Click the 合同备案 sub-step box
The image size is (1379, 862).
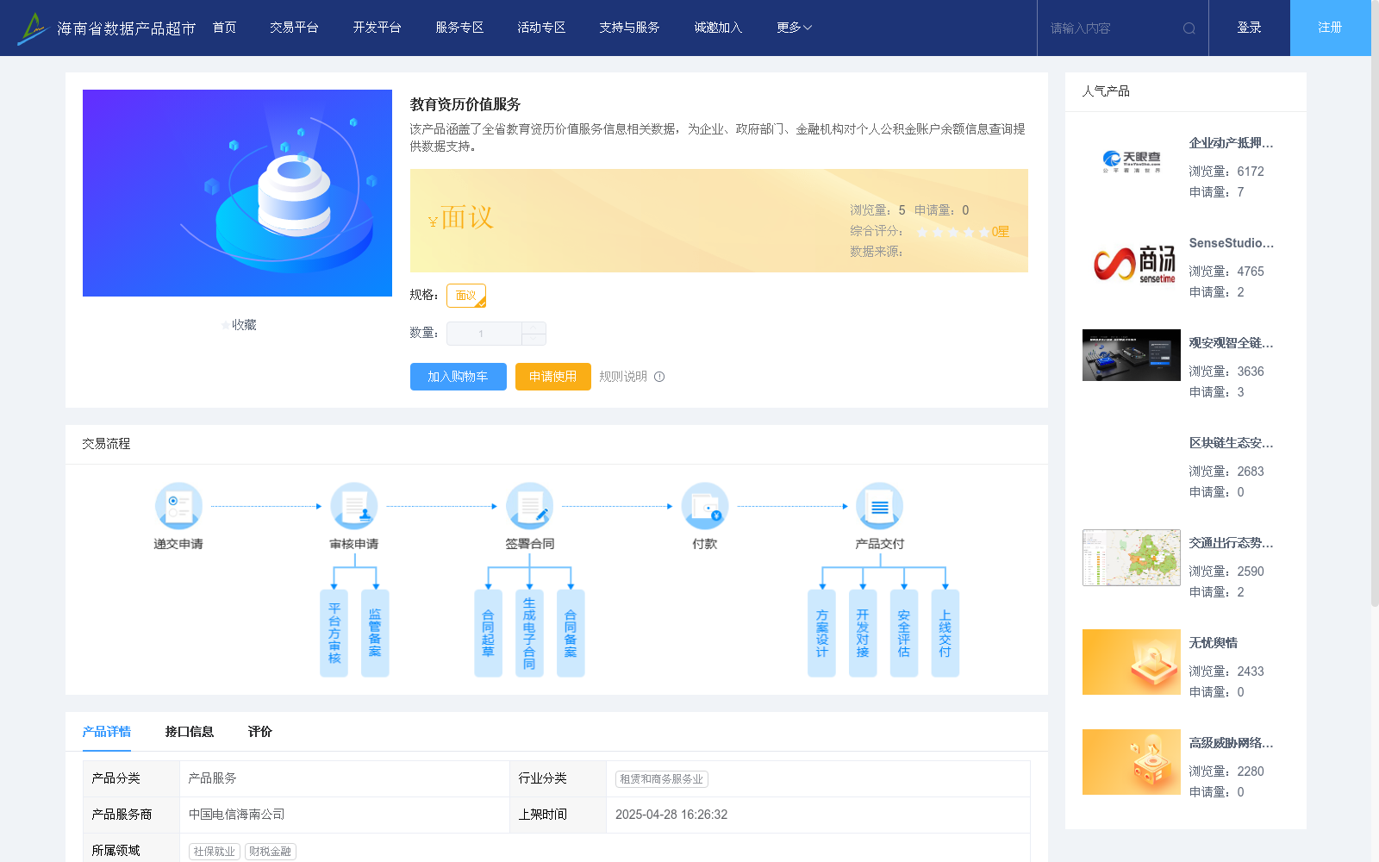pyautogui.click(x=571, y=634)
